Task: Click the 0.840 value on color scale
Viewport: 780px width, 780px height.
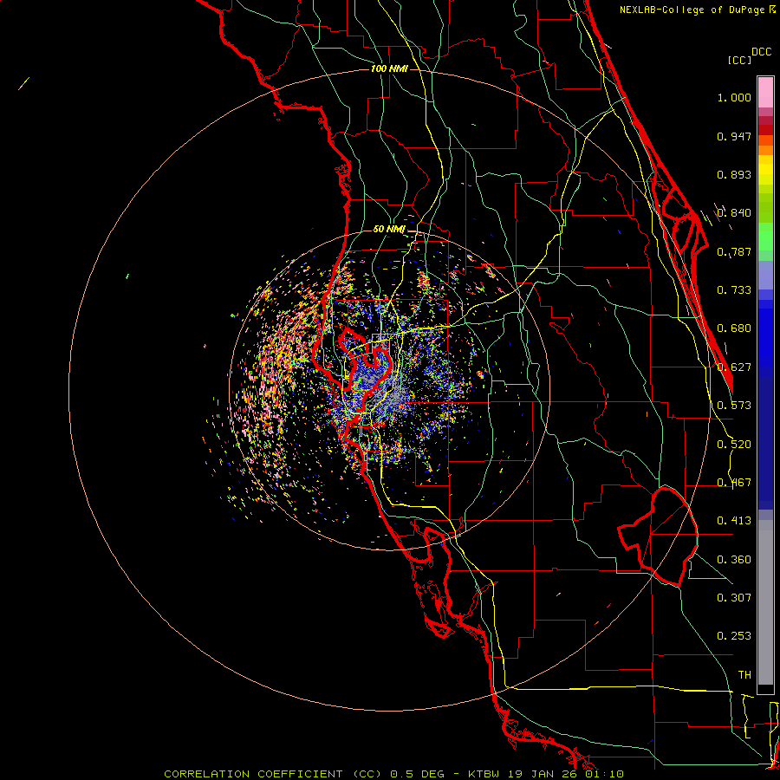Action: pos(734,213)
